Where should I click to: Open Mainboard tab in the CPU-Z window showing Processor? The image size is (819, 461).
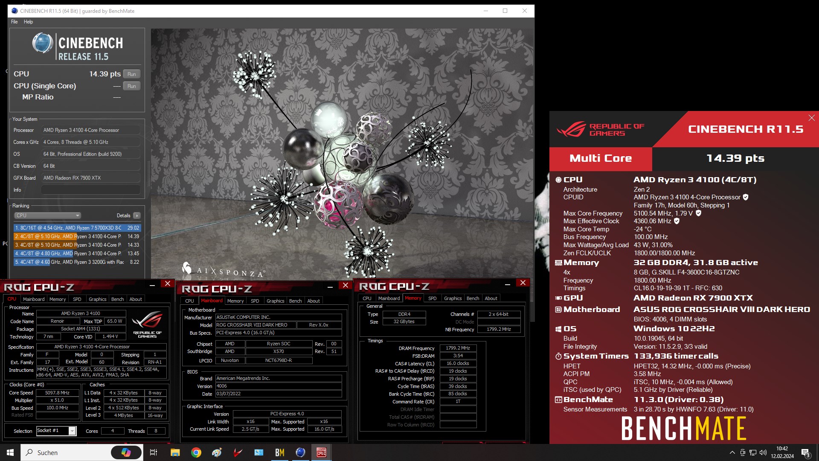coord(34,299)
